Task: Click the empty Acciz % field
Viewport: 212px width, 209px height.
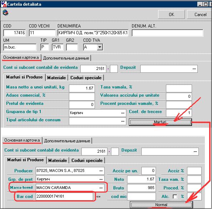Action: pos(194,171)
